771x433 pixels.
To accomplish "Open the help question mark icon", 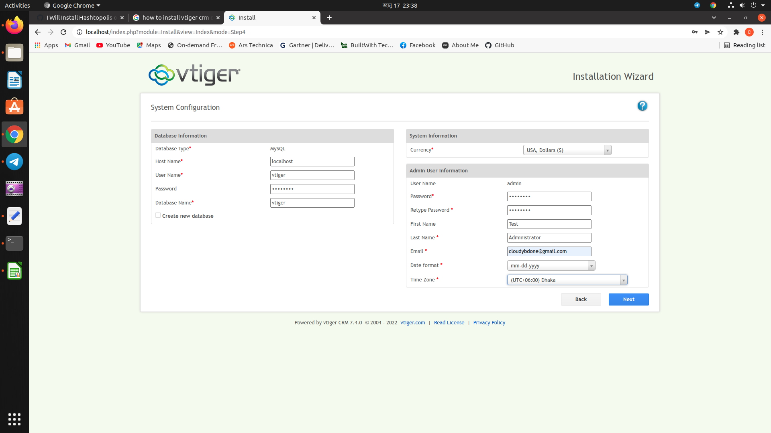I will (642, 106).
